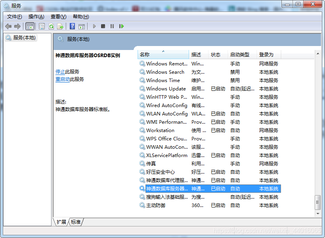The width and height of the screenshot is (325, 238).
Task: Switch to the 扩展 tab
Action: [x=61, y=222]
